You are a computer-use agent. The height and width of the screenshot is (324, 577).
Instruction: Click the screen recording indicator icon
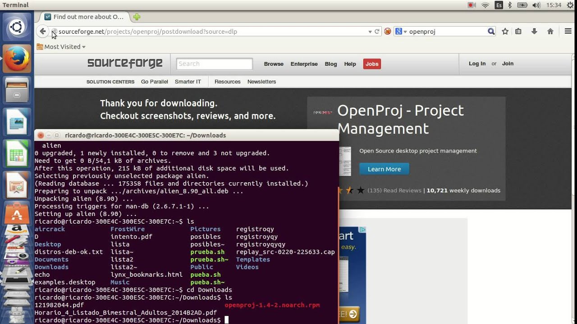[x=472, y=5]
